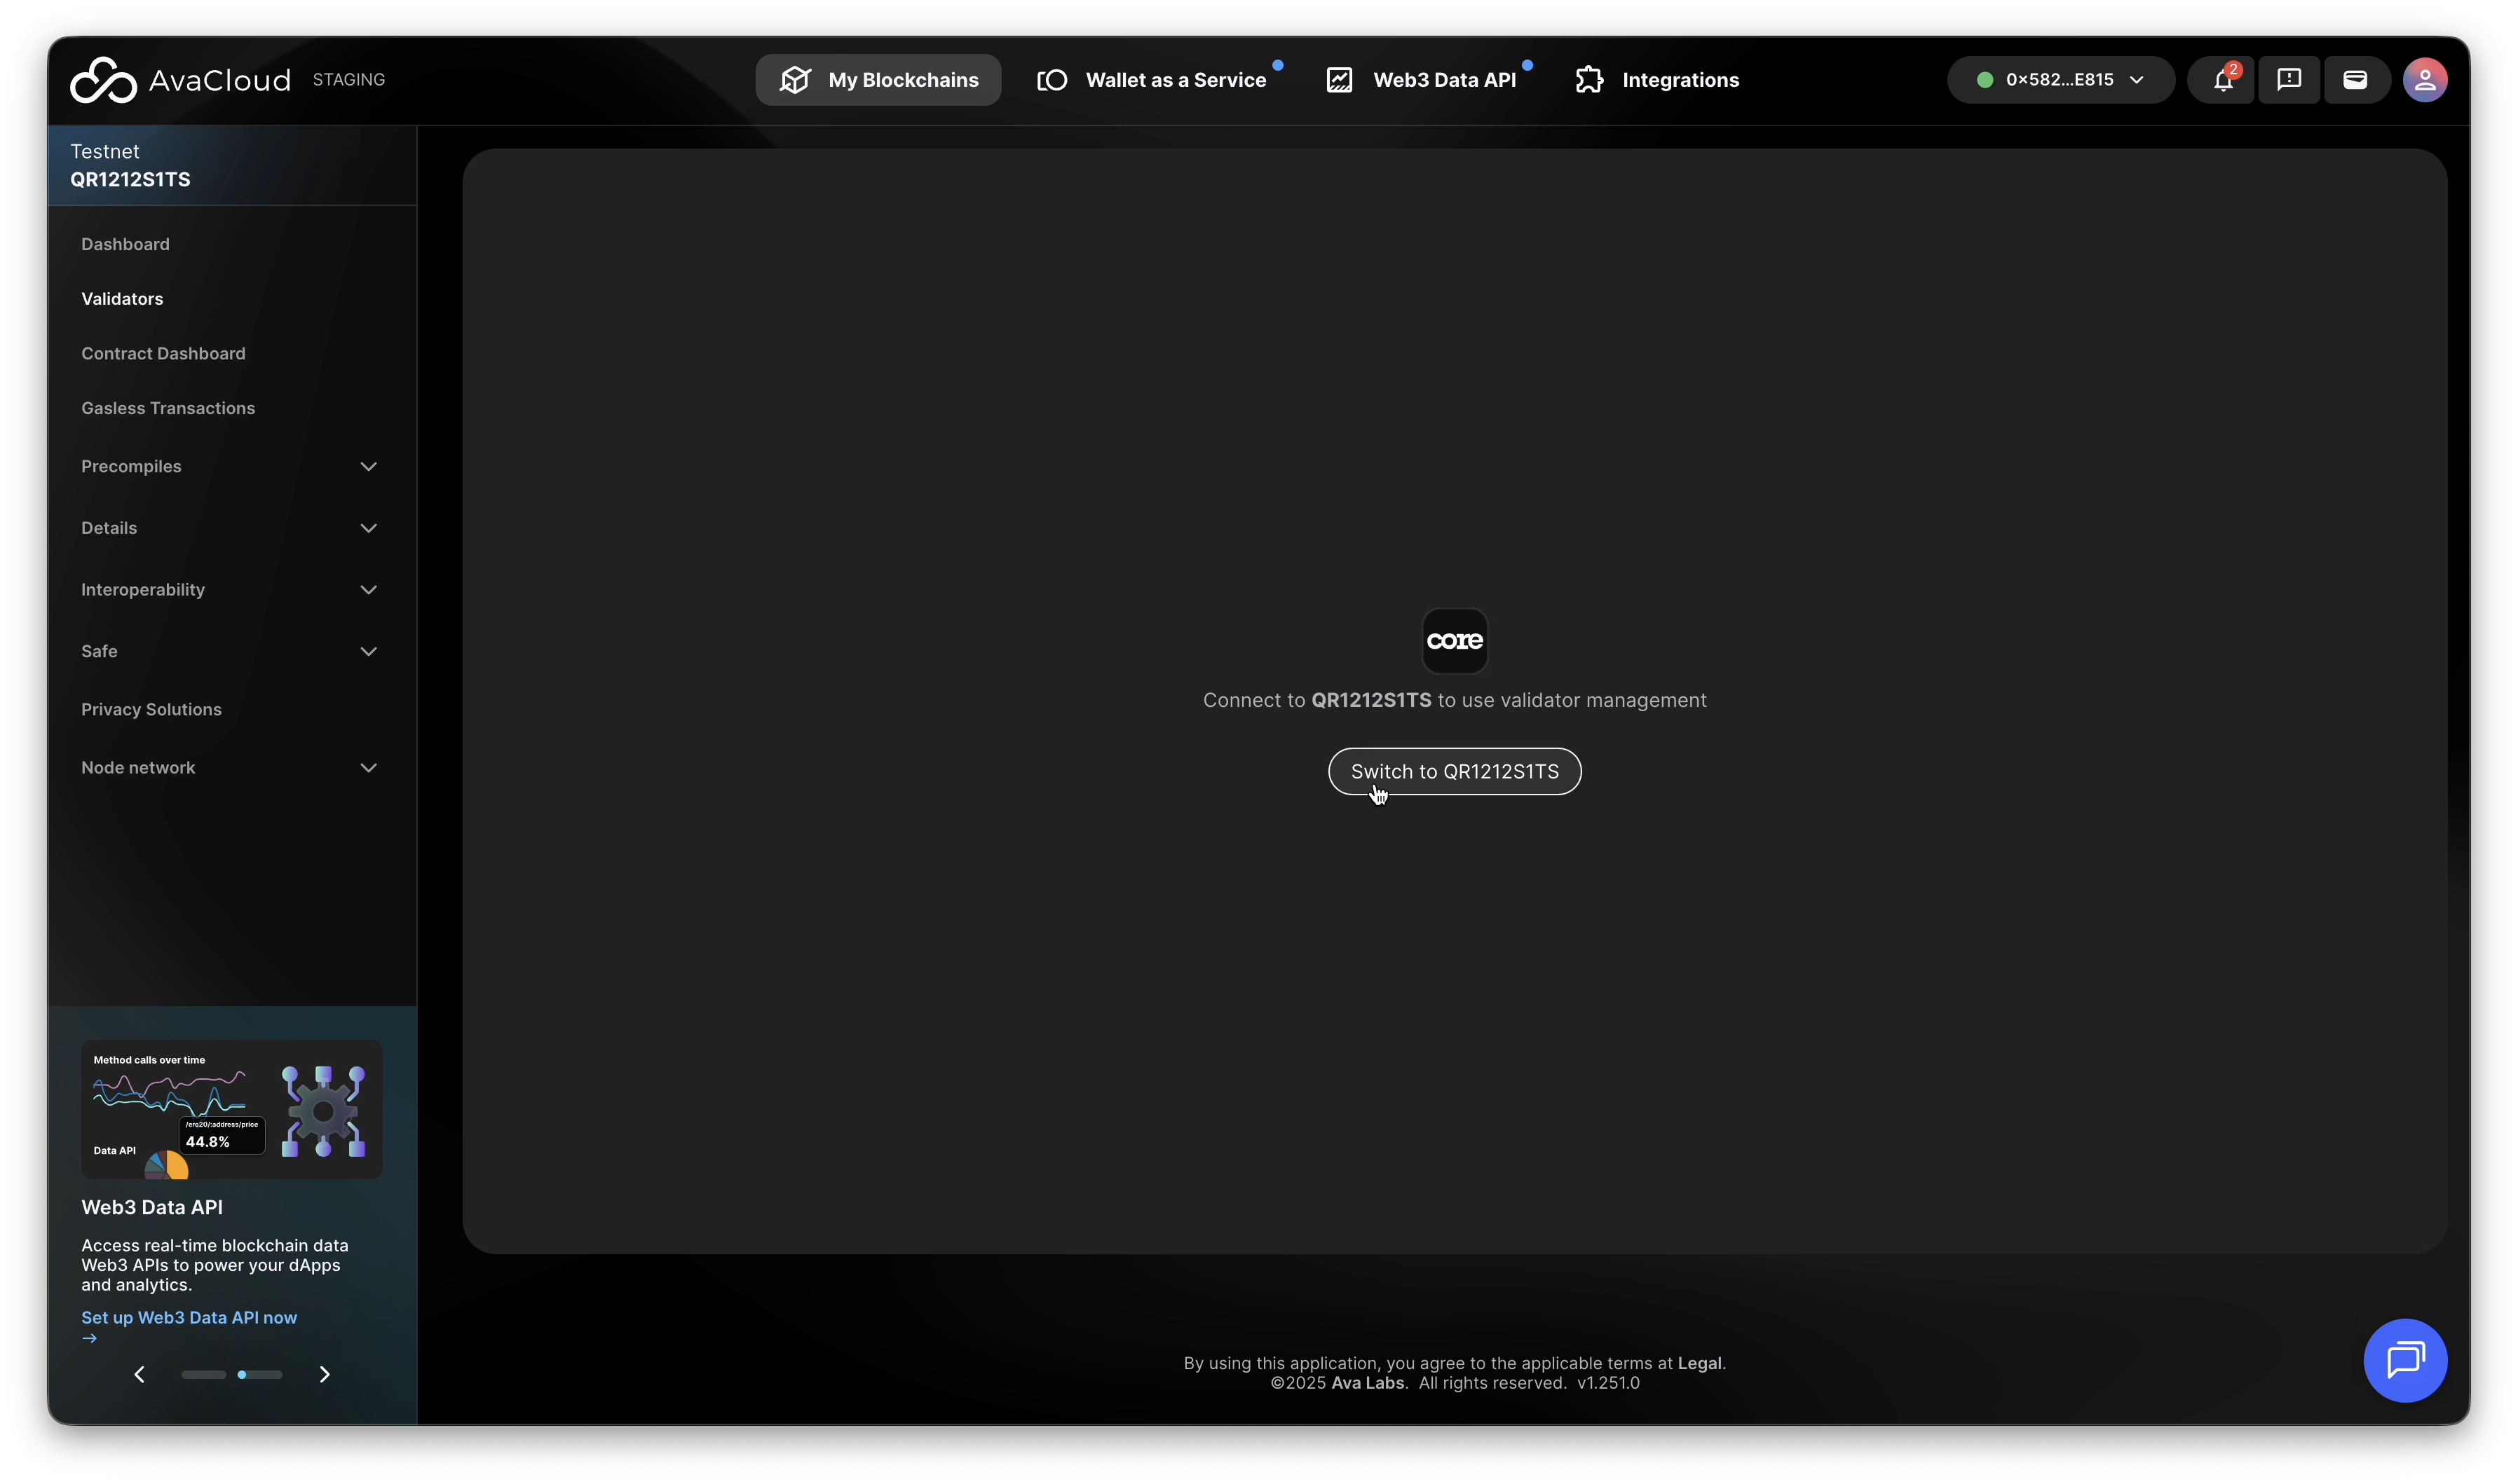The image size is (2518, 1484).
Task: Go to next promo carousel slide
Action: coord(324,1374)
